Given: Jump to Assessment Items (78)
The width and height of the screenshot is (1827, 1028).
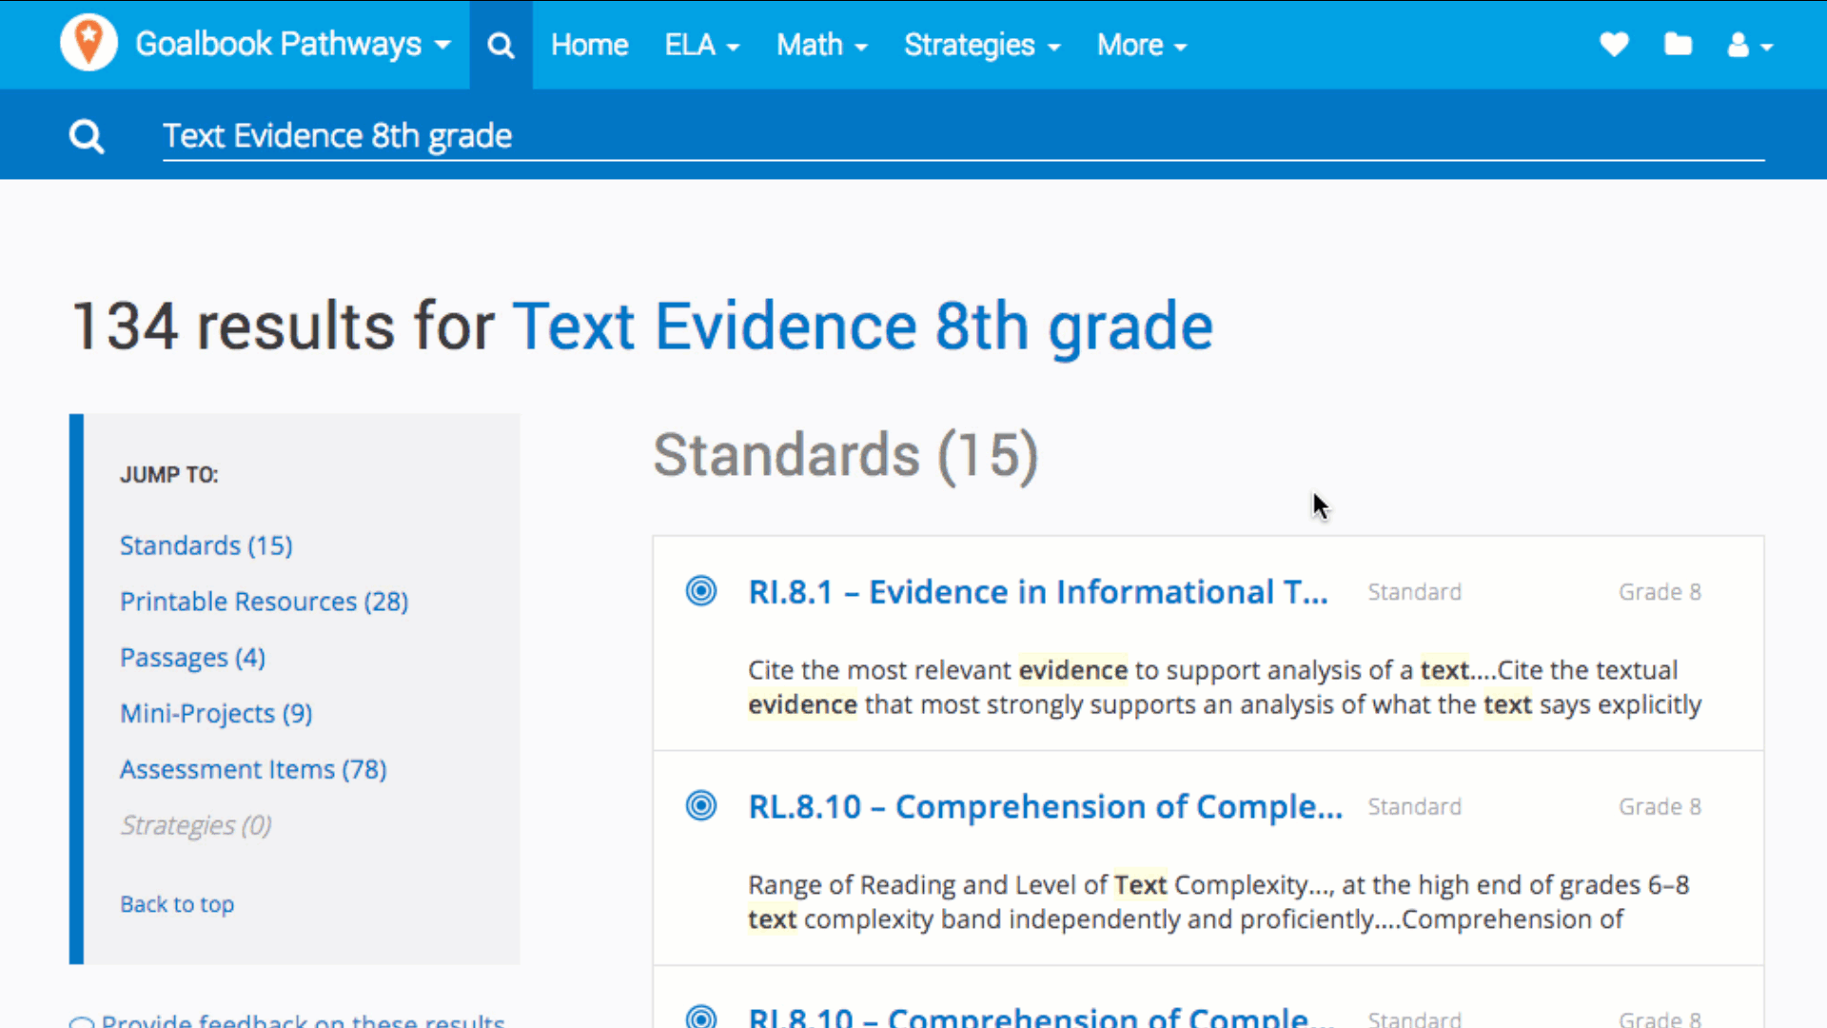Looking at the screenshot, I should pos(253,769).
